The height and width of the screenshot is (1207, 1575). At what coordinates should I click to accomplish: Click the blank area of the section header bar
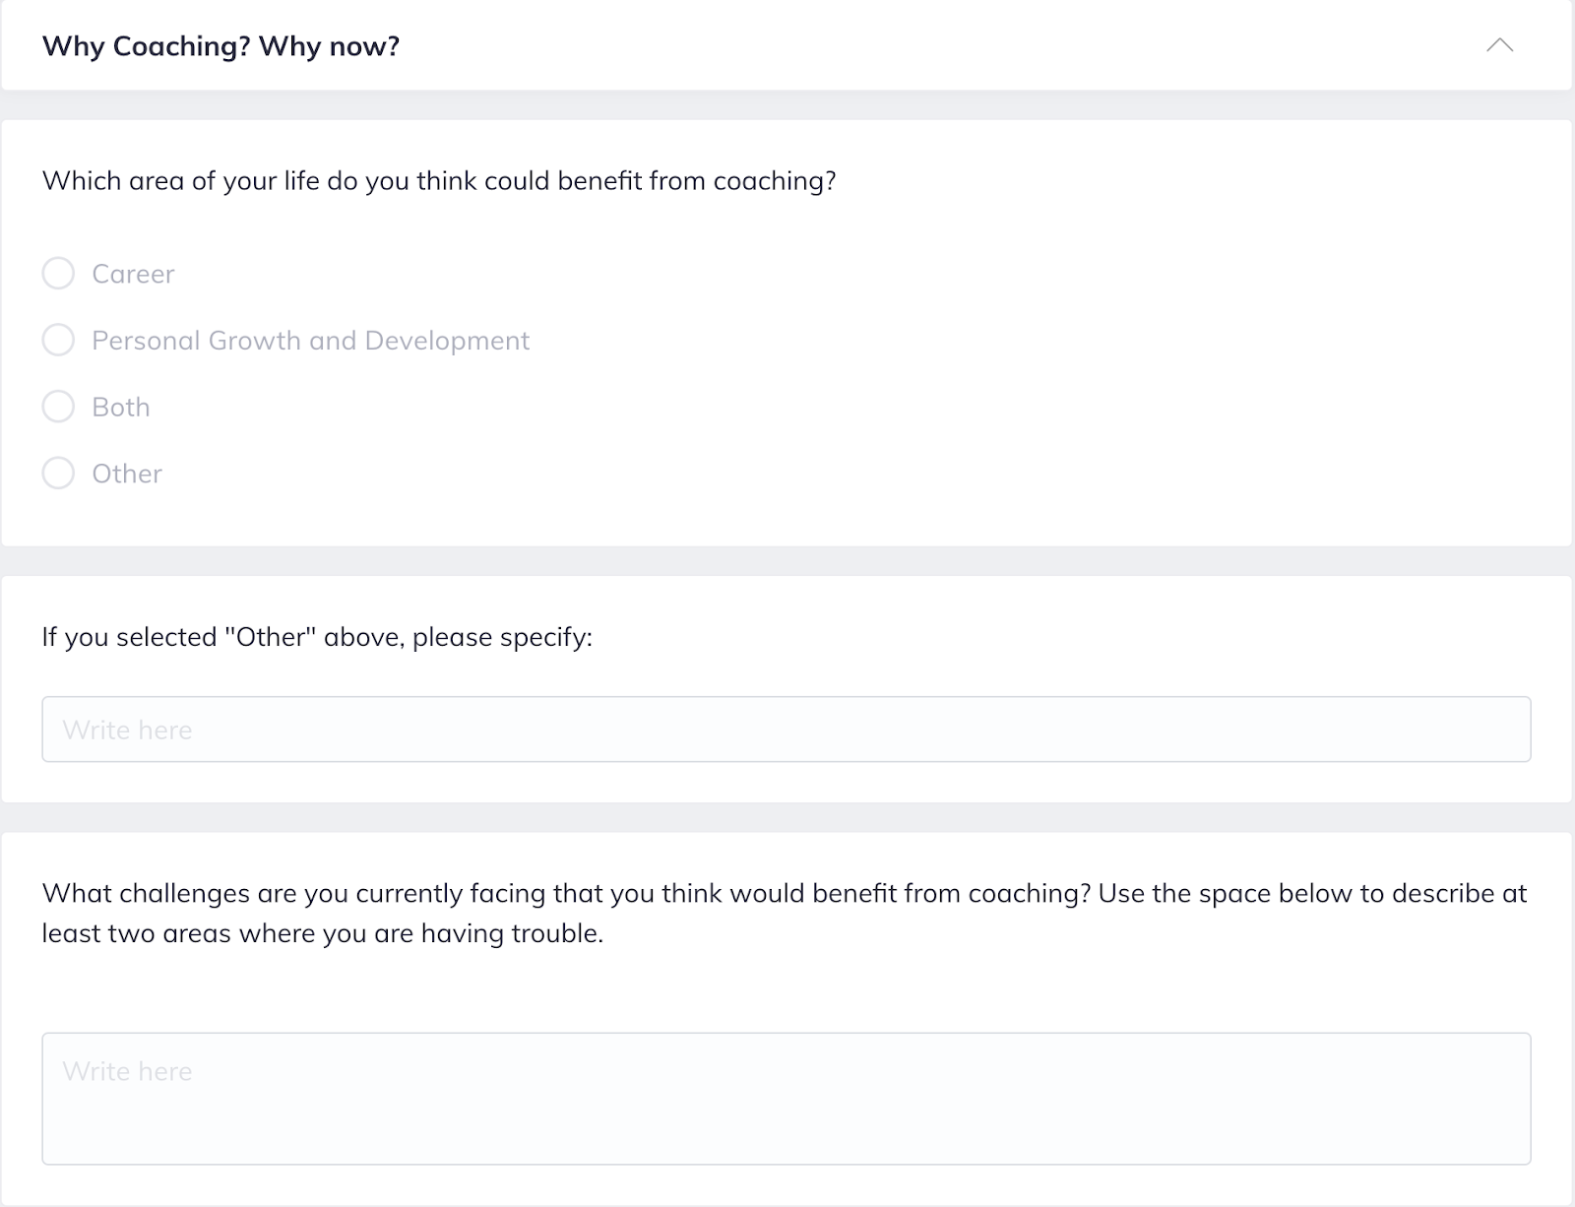[x=935, y=46]
